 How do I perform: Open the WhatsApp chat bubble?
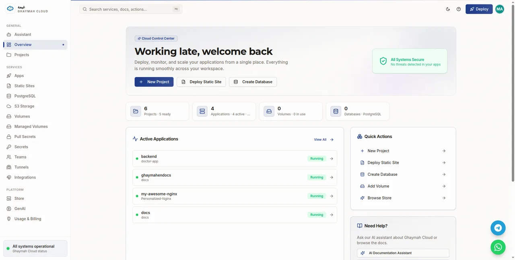point(498,247)
